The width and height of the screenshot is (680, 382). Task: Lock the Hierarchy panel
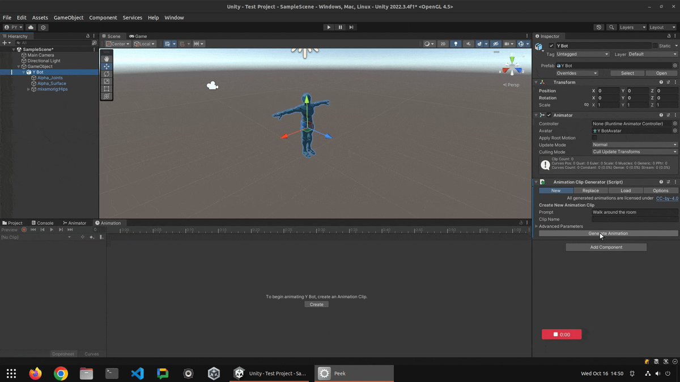coord(88,36)
